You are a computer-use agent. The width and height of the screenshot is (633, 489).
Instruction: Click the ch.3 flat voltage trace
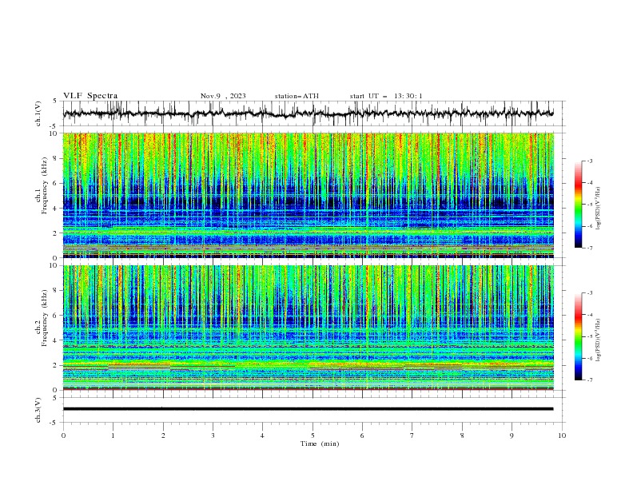point(308,409)
